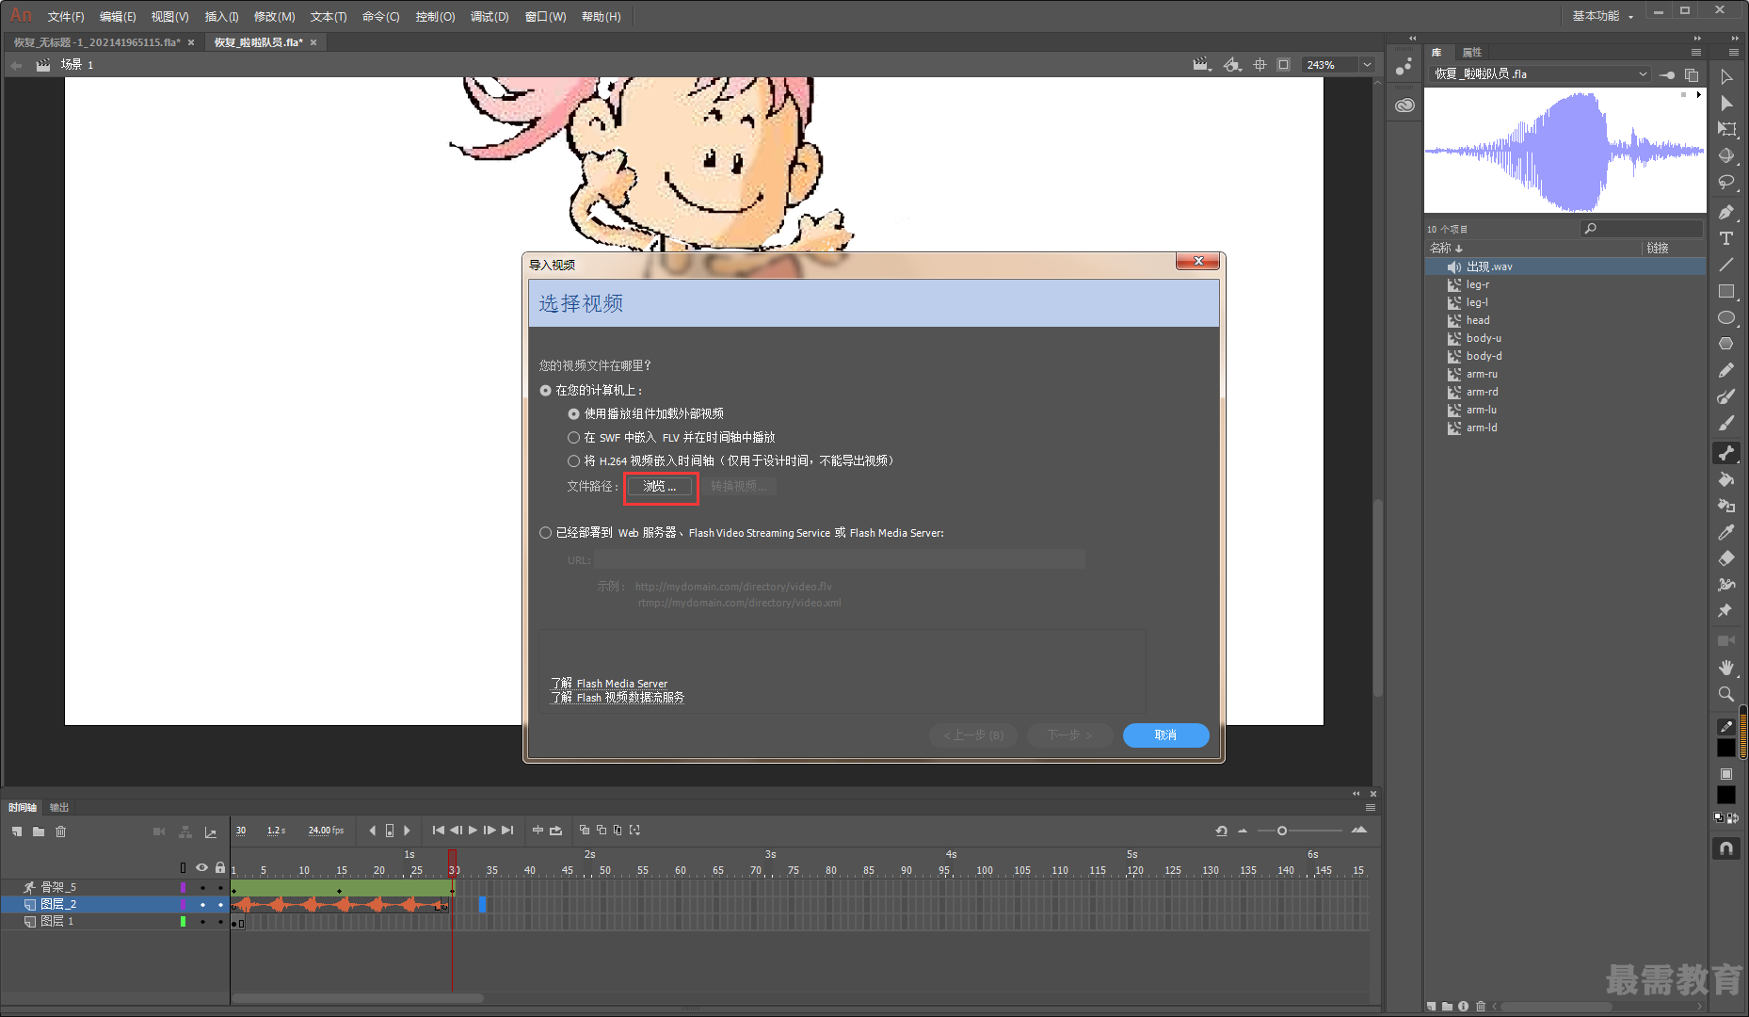Select the Subselection tool
Image resolution: width=1749 pixels, height=1017 pixels.
(1726, 104)
